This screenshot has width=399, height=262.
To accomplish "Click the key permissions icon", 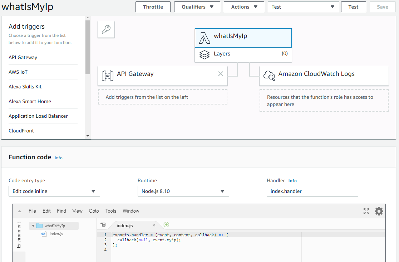I will [x=106, y=29].
